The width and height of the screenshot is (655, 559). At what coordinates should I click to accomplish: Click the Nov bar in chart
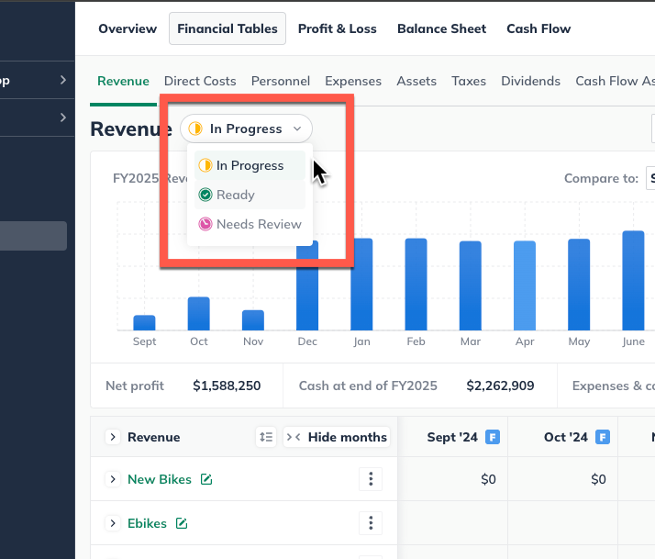click(253, 320)
